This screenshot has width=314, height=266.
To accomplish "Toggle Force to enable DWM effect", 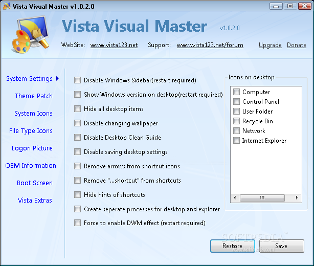I will [77, 223].
